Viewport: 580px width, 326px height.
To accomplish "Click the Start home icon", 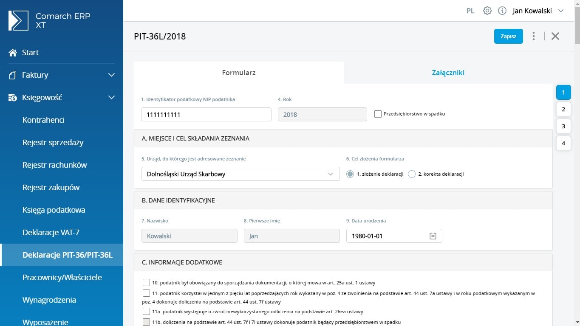I will tap(13, 53).
